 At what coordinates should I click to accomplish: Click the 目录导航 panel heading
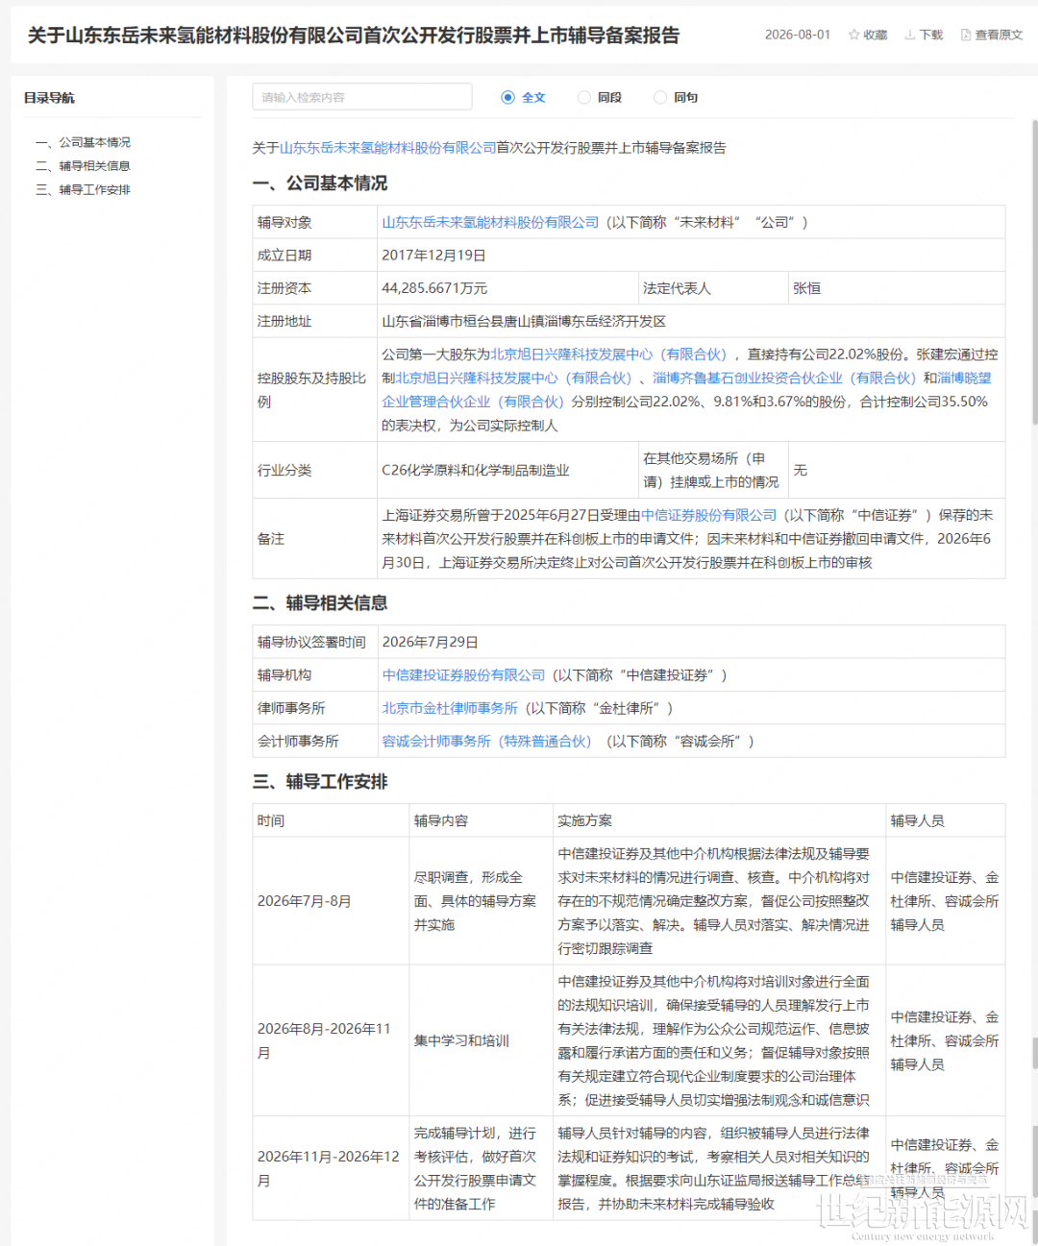[49, 98]
